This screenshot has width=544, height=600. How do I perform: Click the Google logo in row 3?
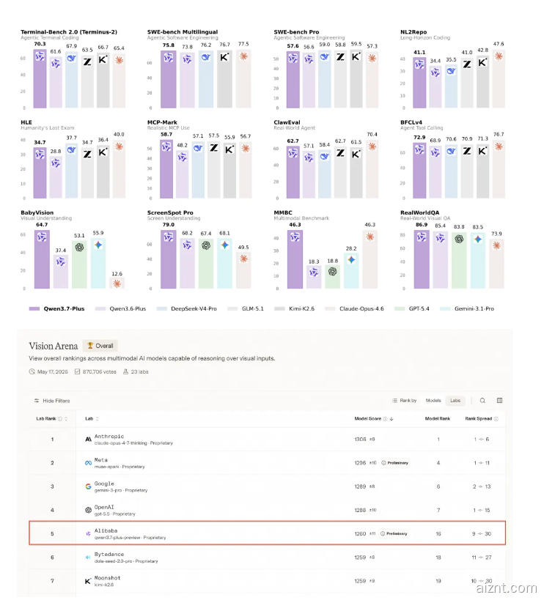point(88,486)
